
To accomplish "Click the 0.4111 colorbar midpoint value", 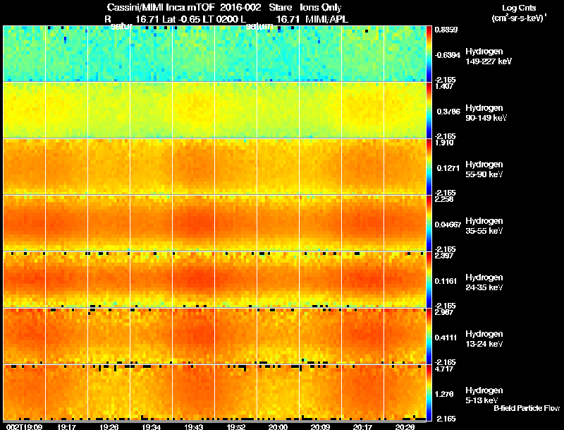I will (446, 338).
